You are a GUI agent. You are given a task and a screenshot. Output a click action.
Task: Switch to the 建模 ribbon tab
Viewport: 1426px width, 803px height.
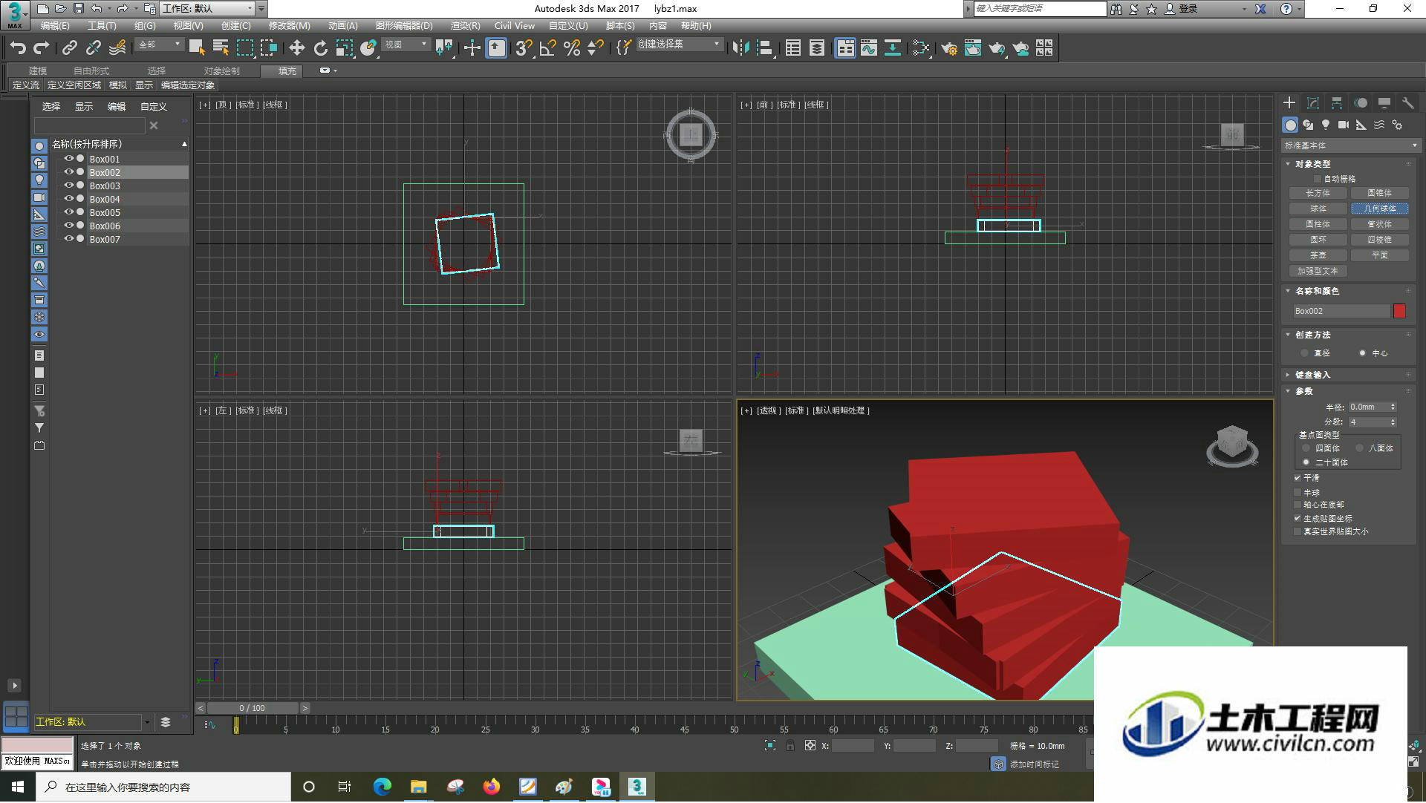click(x=38, y=71)
